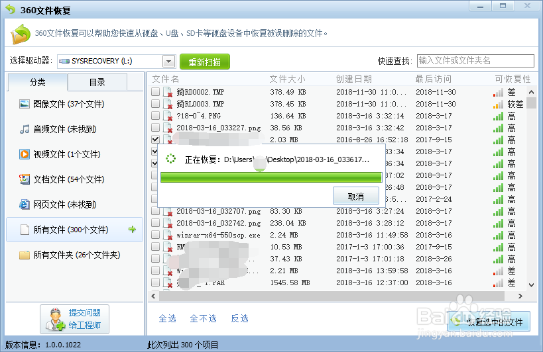Click the 快速查找 search input field

point(475,61)
